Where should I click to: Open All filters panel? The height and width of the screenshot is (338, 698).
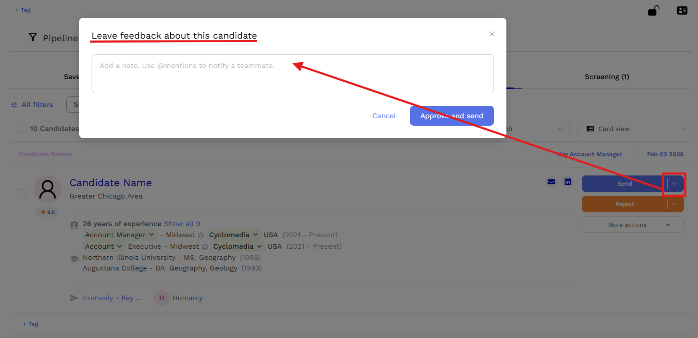(32, 105)
